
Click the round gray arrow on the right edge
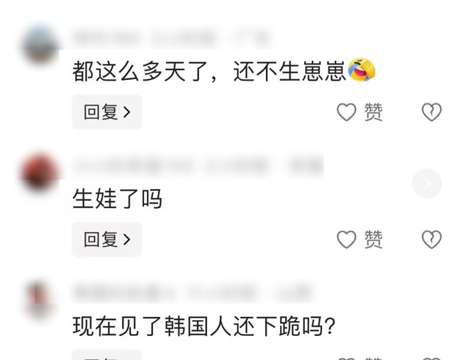427,184
